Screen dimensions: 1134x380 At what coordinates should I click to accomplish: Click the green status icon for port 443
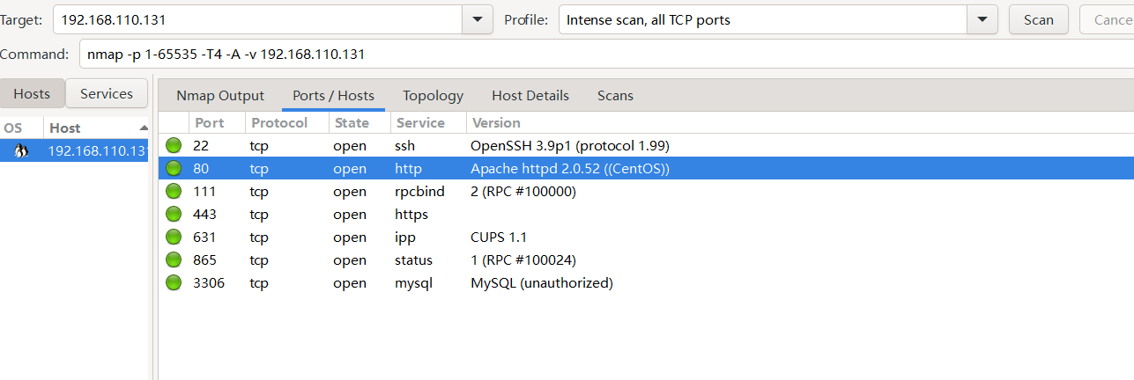(173, 214)
